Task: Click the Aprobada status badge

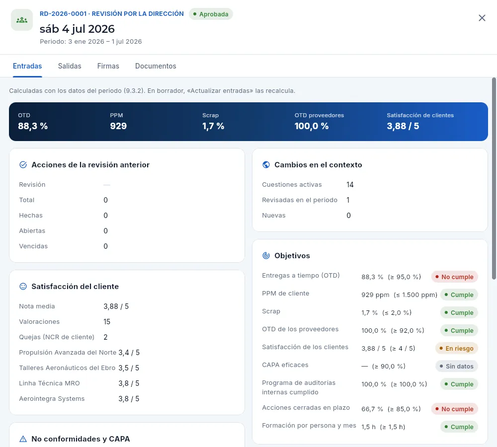Action: click(x=211, y=14)
